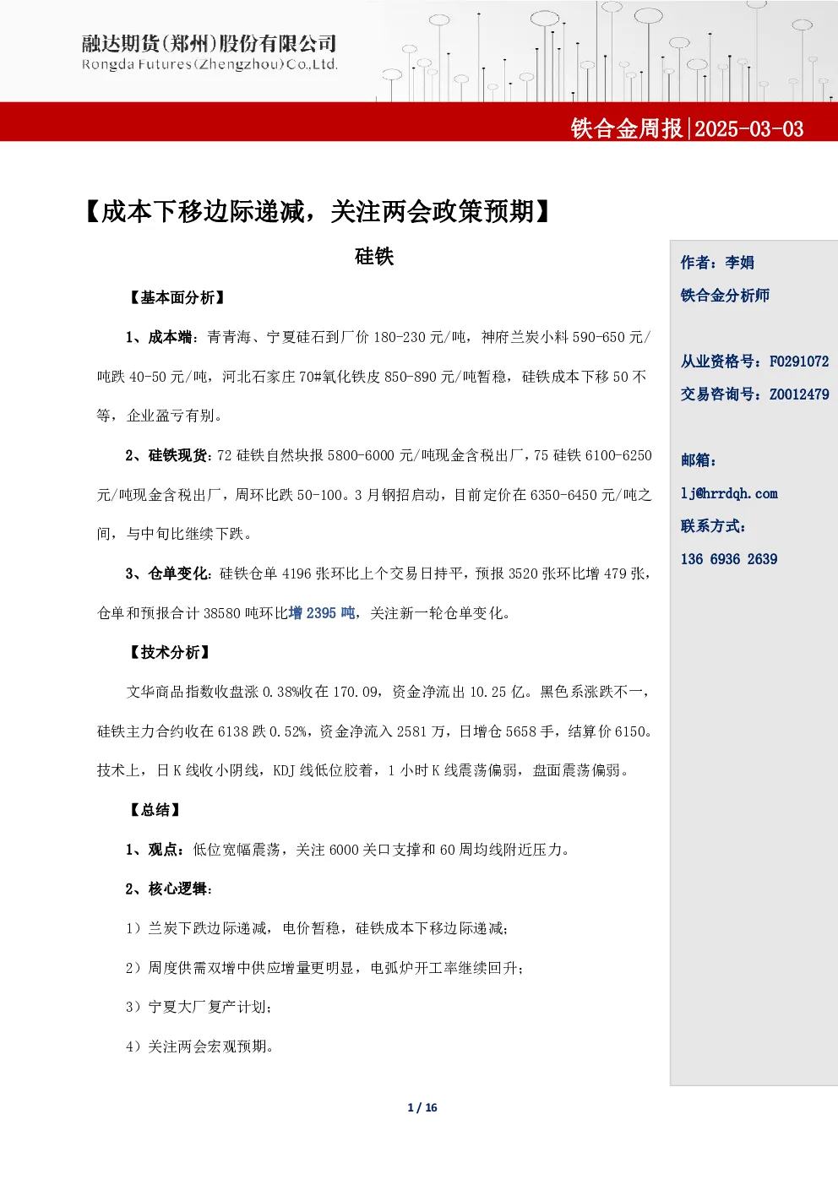The image size is (838, 1185).
Task: Click the 【技术分析】 heading
Action: click(x=169, y=652)
